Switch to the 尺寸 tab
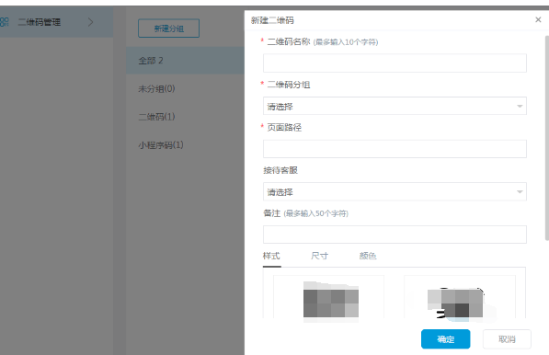Screen dimensions: 549x355 (x=320, y=256)
